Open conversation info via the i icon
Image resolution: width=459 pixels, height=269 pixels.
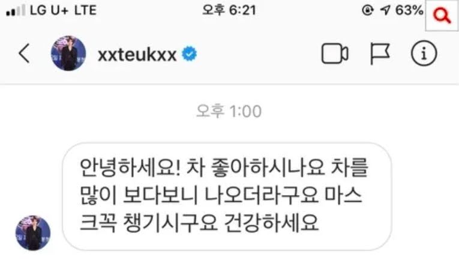click(424, 53)
